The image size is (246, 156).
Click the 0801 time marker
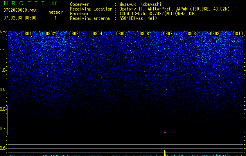coord(27,34)
